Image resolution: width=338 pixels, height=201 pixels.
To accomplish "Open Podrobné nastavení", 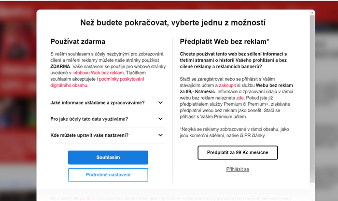I will [x=108, y=174].
